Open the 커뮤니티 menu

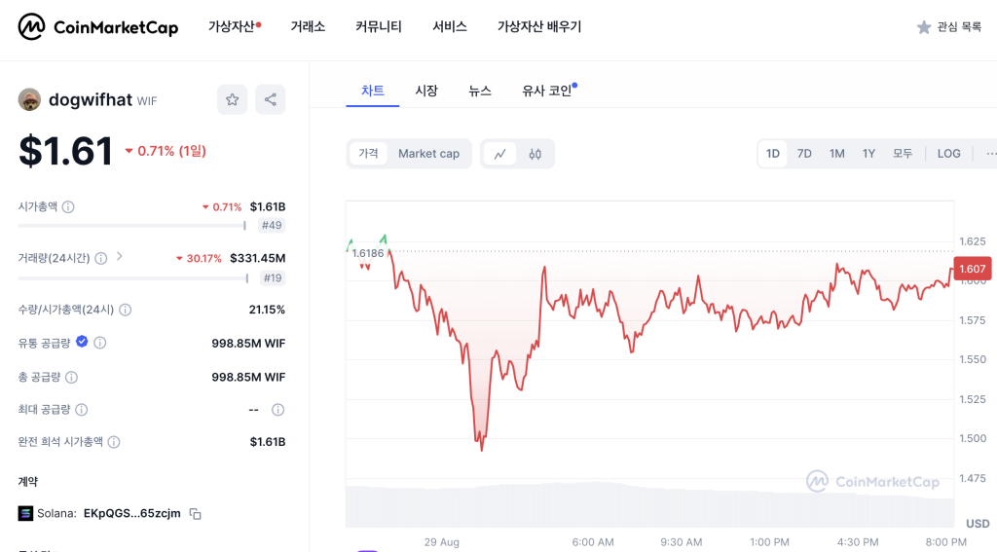coord(379,26)
